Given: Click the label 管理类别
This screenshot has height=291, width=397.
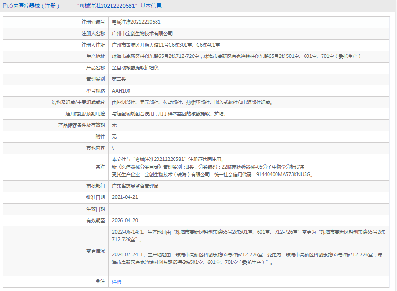Looking at the screenshot, I should tap(95, 79).
